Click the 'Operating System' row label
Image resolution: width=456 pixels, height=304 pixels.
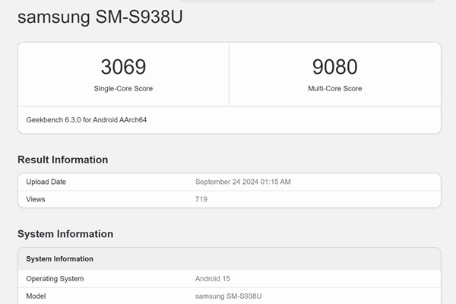click(x=55, y=279)
